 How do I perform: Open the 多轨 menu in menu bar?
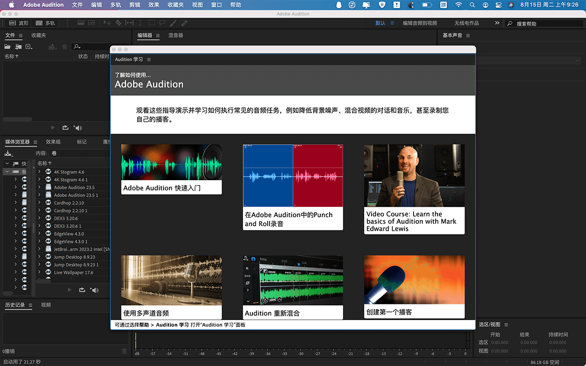[116, 5]
